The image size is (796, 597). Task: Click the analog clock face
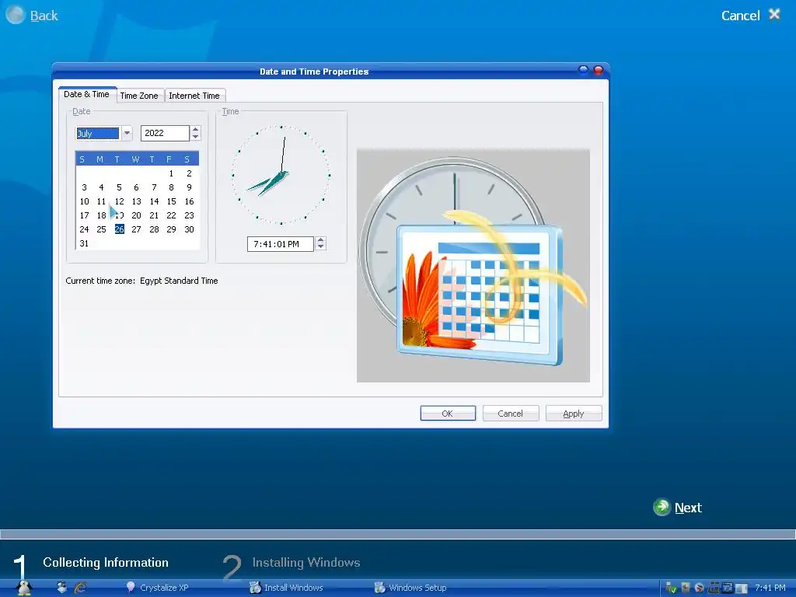281,175
